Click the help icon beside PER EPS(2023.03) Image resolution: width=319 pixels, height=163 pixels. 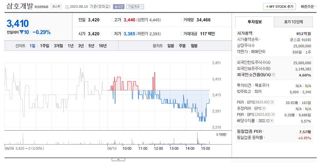click(272, 102)
